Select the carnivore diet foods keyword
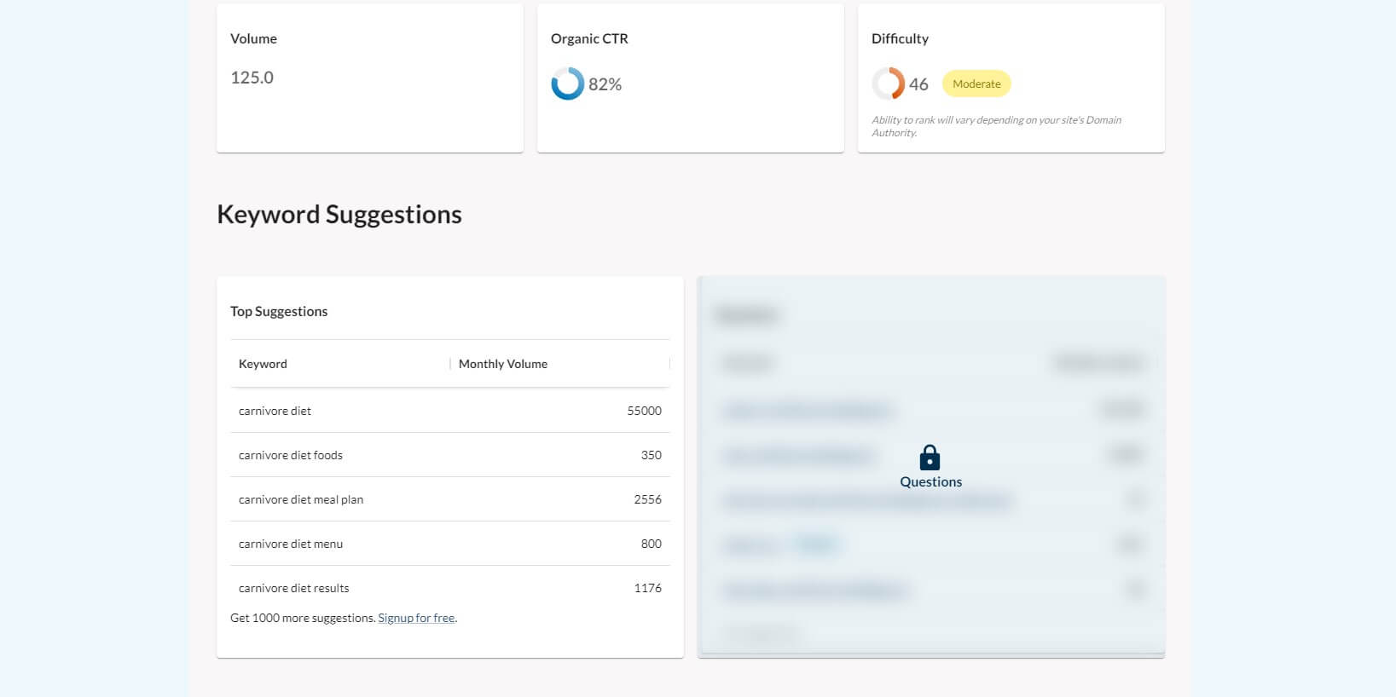Screen dimensions: 1396x697 (x=291, y=455)
